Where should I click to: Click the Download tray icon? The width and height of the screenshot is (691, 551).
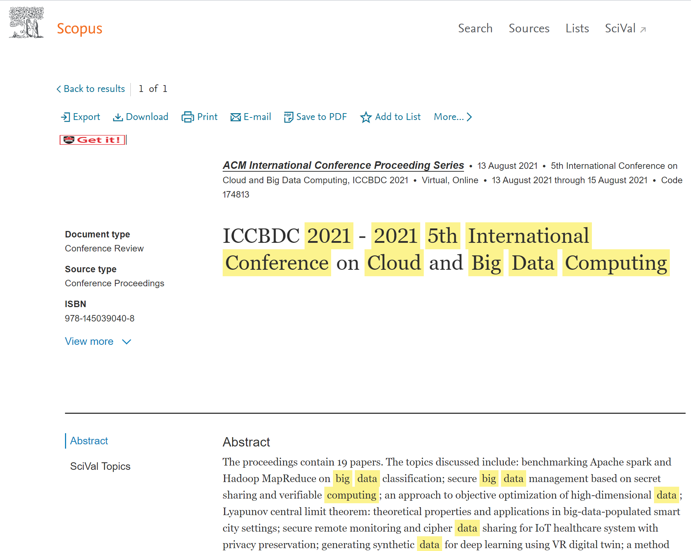[x=118, y=117]
